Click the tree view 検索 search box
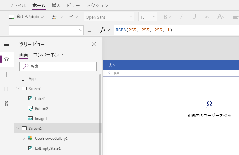This screenshot has width=239, height=155. pyautogui.click(x=58, y=66)
